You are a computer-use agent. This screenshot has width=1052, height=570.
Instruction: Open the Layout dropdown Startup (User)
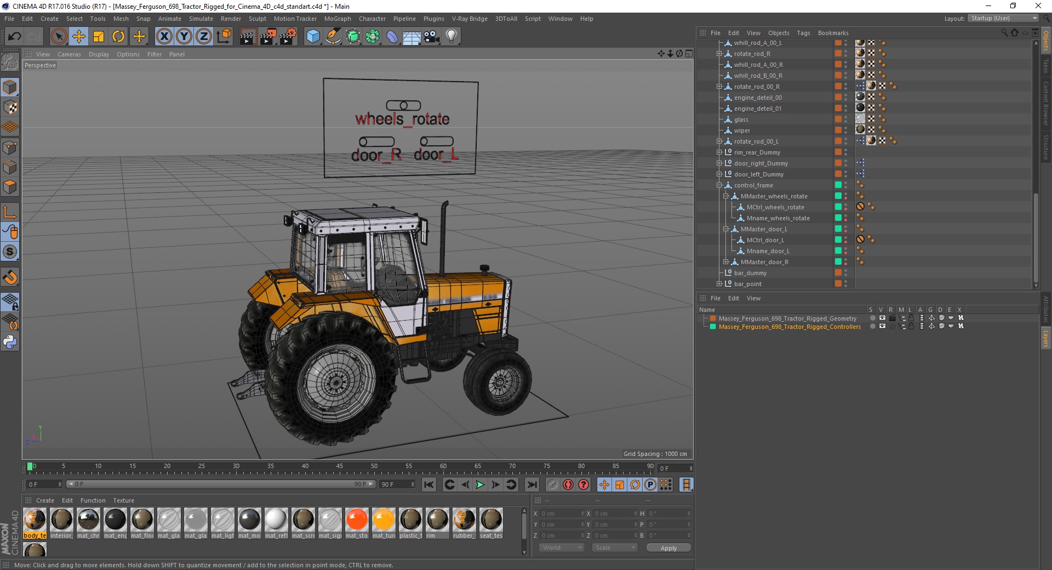[x=1004, y=18]
